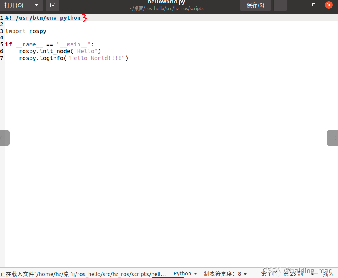Change tab width 制表符宽度: 8 dropdown
The height and width of the screenshot is (278, 338).
[x=225, y=274]
